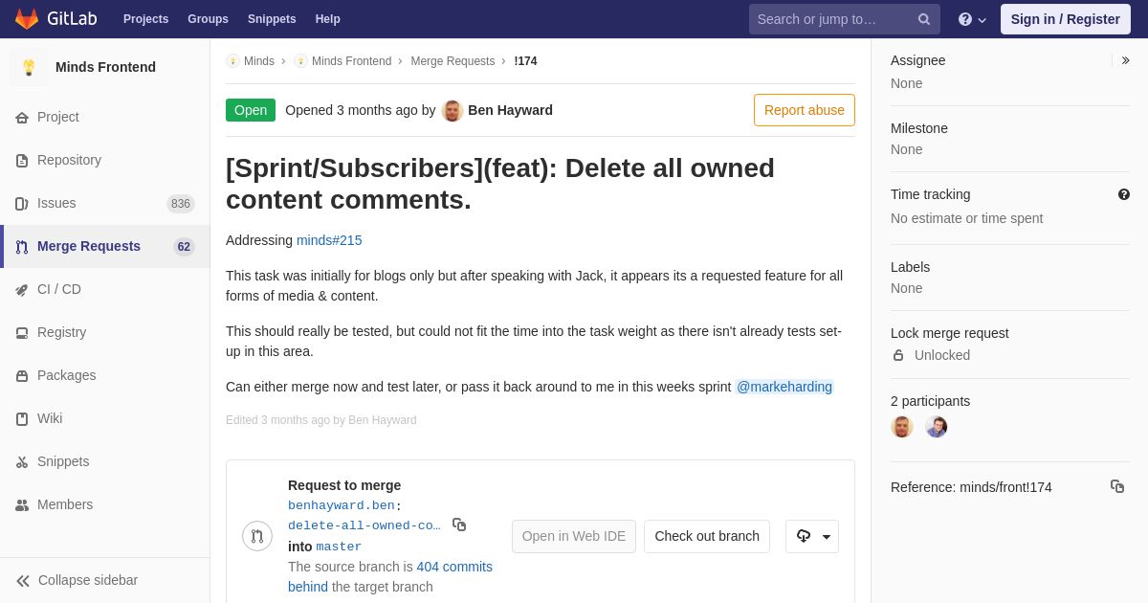Click the merge request icon circle
The height and width of the screenshot is (603, 1148).
pyautogui.click(x=257, y=536)
